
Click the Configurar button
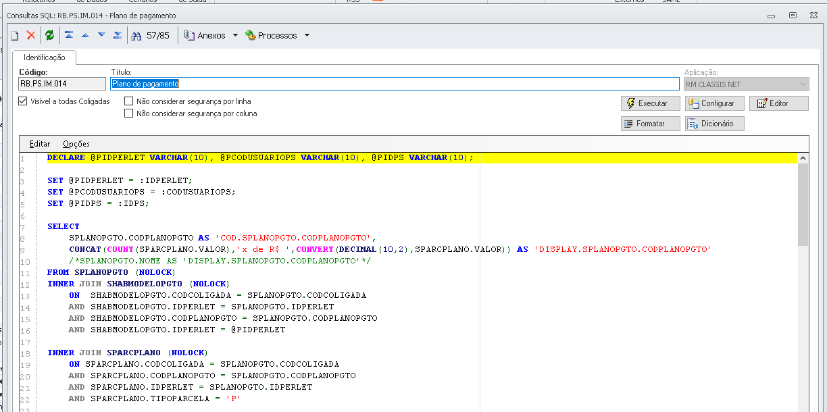(x=715, y=103)
